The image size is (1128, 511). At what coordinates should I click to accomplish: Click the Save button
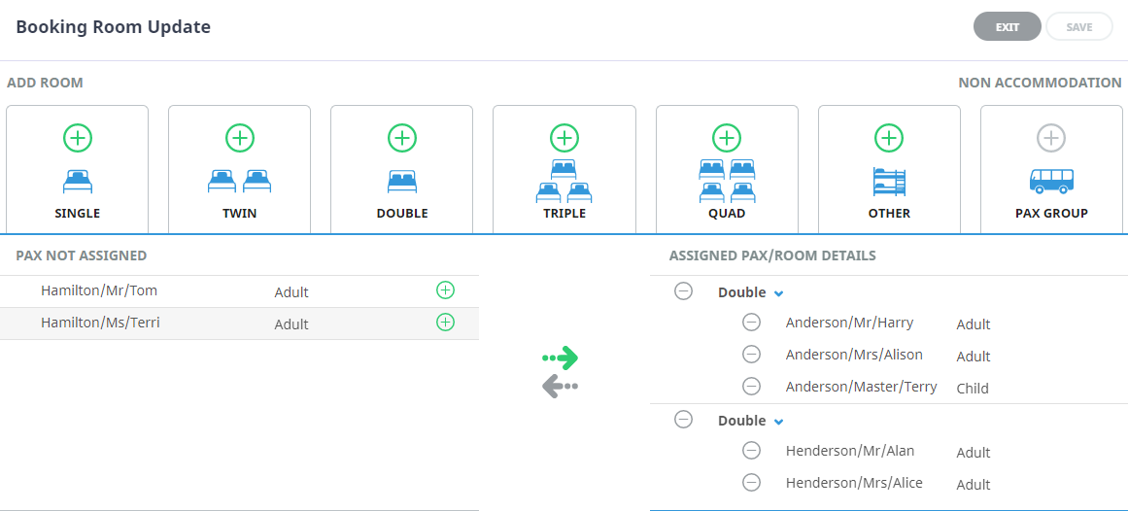(x=1078, y=27)
